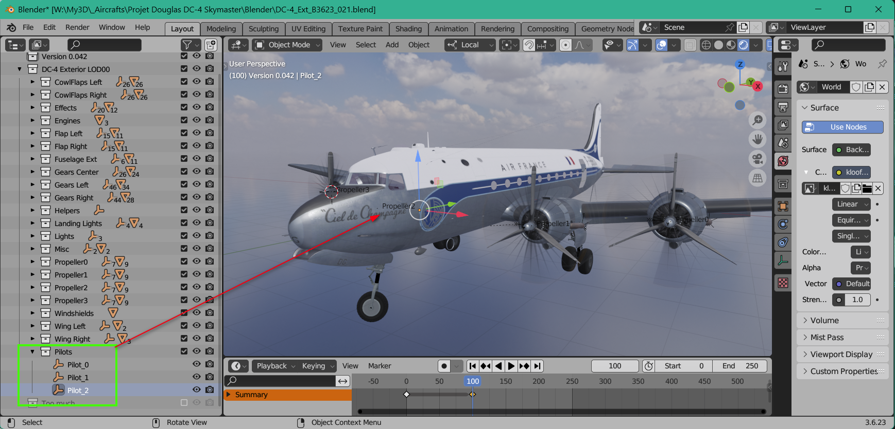This screenshot has height=429, width=895.
Task: Click the End frame field showing 250
Action: pyautogui.click(x=740, y=366)
